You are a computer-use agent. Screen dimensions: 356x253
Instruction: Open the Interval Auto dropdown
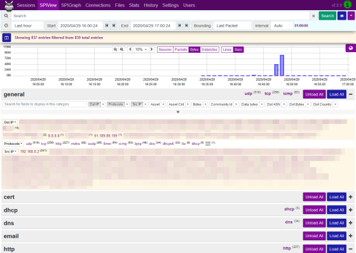point(282,25)
